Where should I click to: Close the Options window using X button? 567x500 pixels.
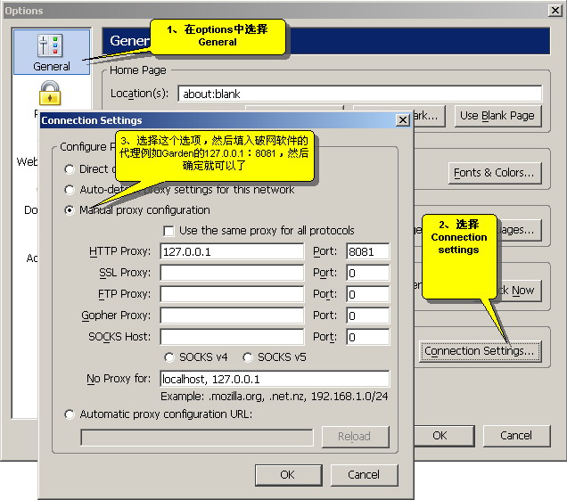(554, 11)
